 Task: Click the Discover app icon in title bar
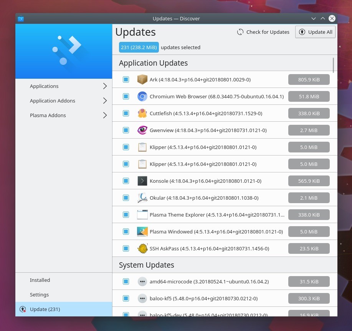[x=21, y=18]
